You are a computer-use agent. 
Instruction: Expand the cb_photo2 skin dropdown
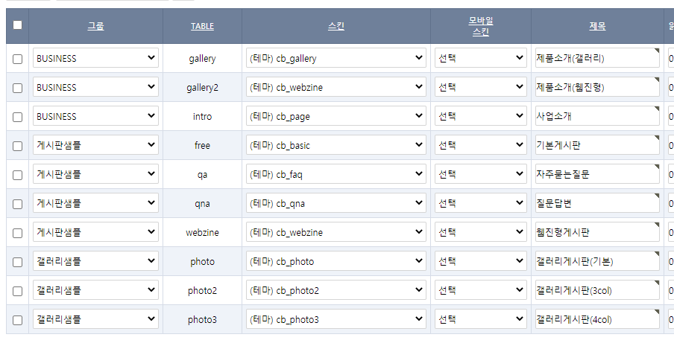[x=336, y=291]
